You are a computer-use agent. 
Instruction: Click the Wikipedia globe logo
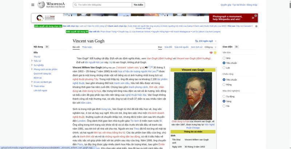41,5
